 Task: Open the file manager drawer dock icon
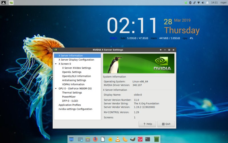(88, 139)
